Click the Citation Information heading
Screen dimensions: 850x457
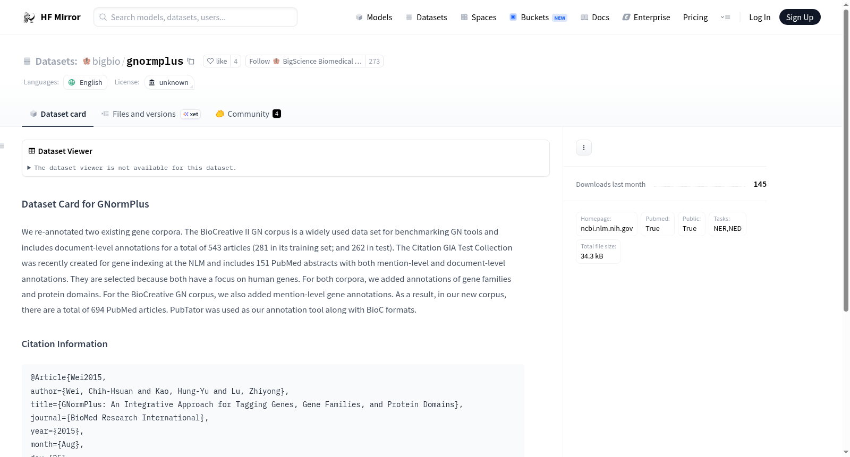[65, 344]
